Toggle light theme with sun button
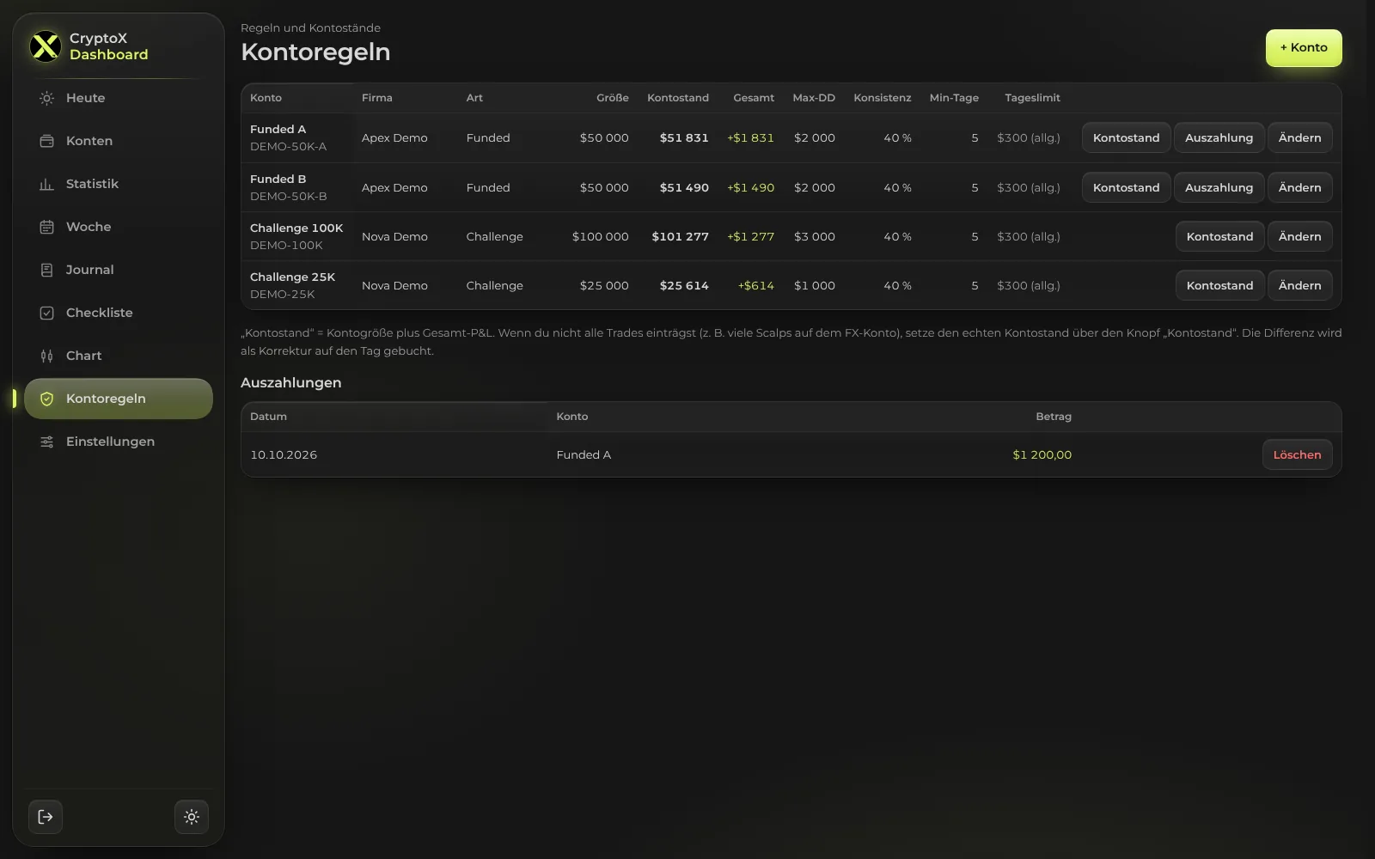 click(192, 817)
